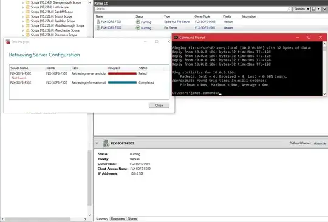328x222 pixels.
Task: Click the Bristol Scope folder icon
Action: [27, 16]
